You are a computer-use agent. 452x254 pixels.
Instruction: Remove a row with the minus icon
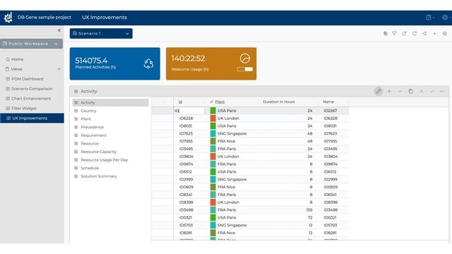[400, 91]
